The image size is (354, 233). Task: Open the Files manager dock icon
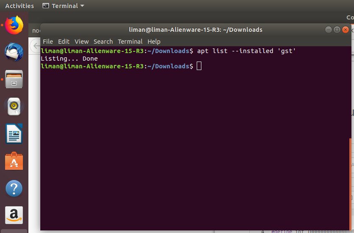(x=14, y=79)
